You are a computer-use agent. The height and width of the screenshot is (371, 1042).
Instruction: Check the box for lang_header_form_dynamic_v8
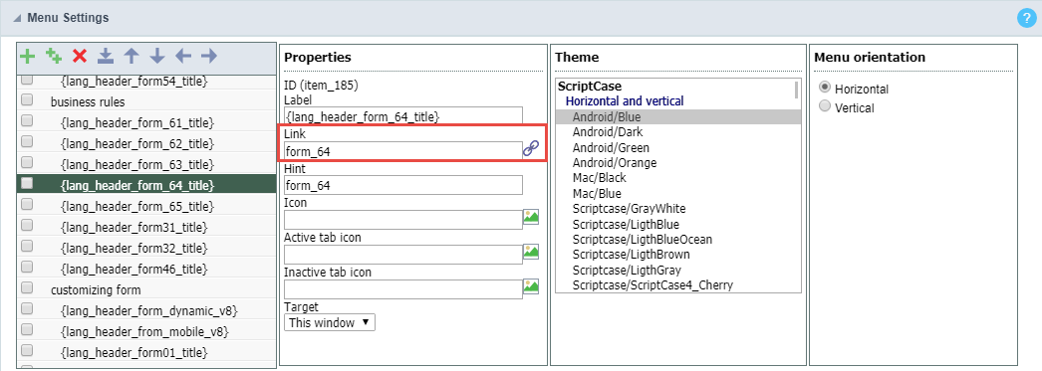tap(27, 308)
